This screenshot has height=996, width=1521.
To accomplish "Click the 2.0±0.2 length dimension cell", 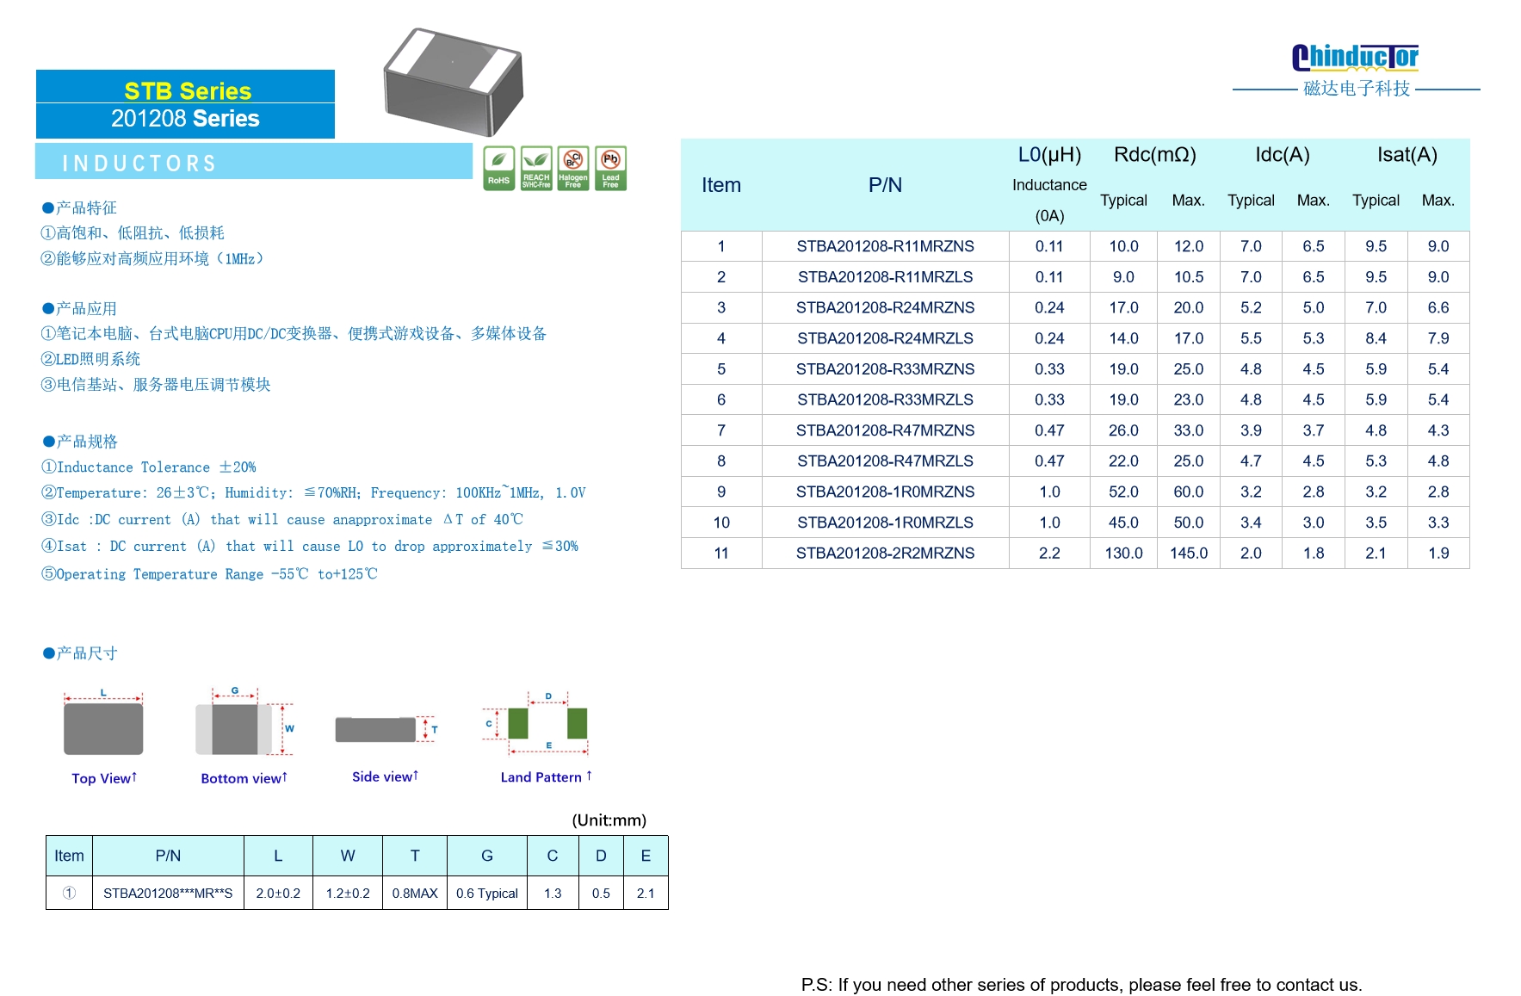I will pyautogui.click(x=278, y=894).
